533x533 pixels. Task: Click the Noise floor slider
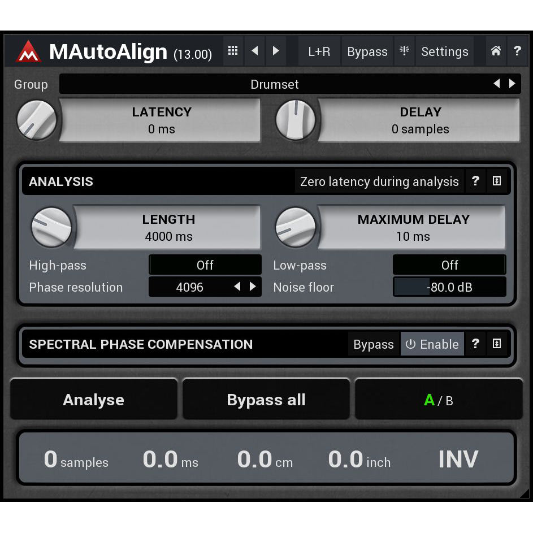click(x=449, y=287)
